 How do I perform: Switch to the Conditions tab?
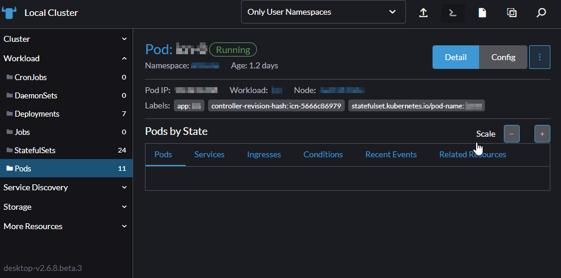[x=323, y=154]
